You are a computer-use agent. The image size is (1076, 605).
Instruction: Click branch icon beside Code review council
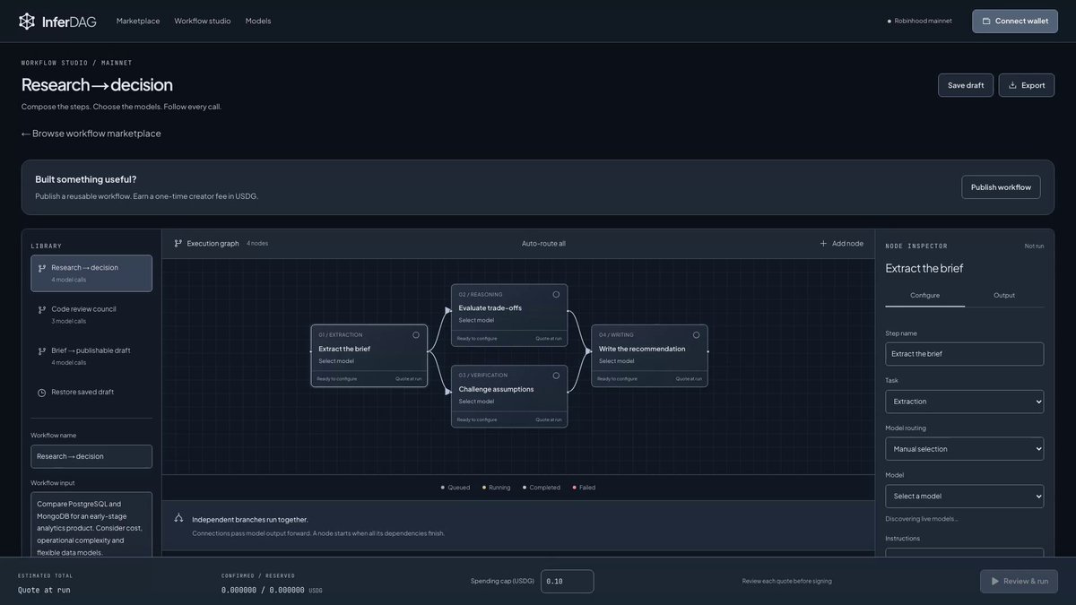click(42, 310)
